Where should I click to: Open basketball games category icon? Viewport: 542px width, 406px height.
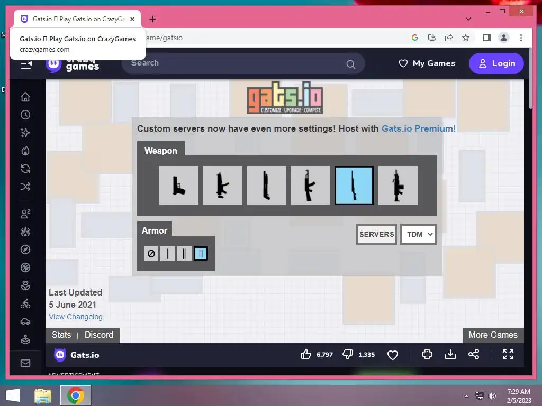point(25,267)
